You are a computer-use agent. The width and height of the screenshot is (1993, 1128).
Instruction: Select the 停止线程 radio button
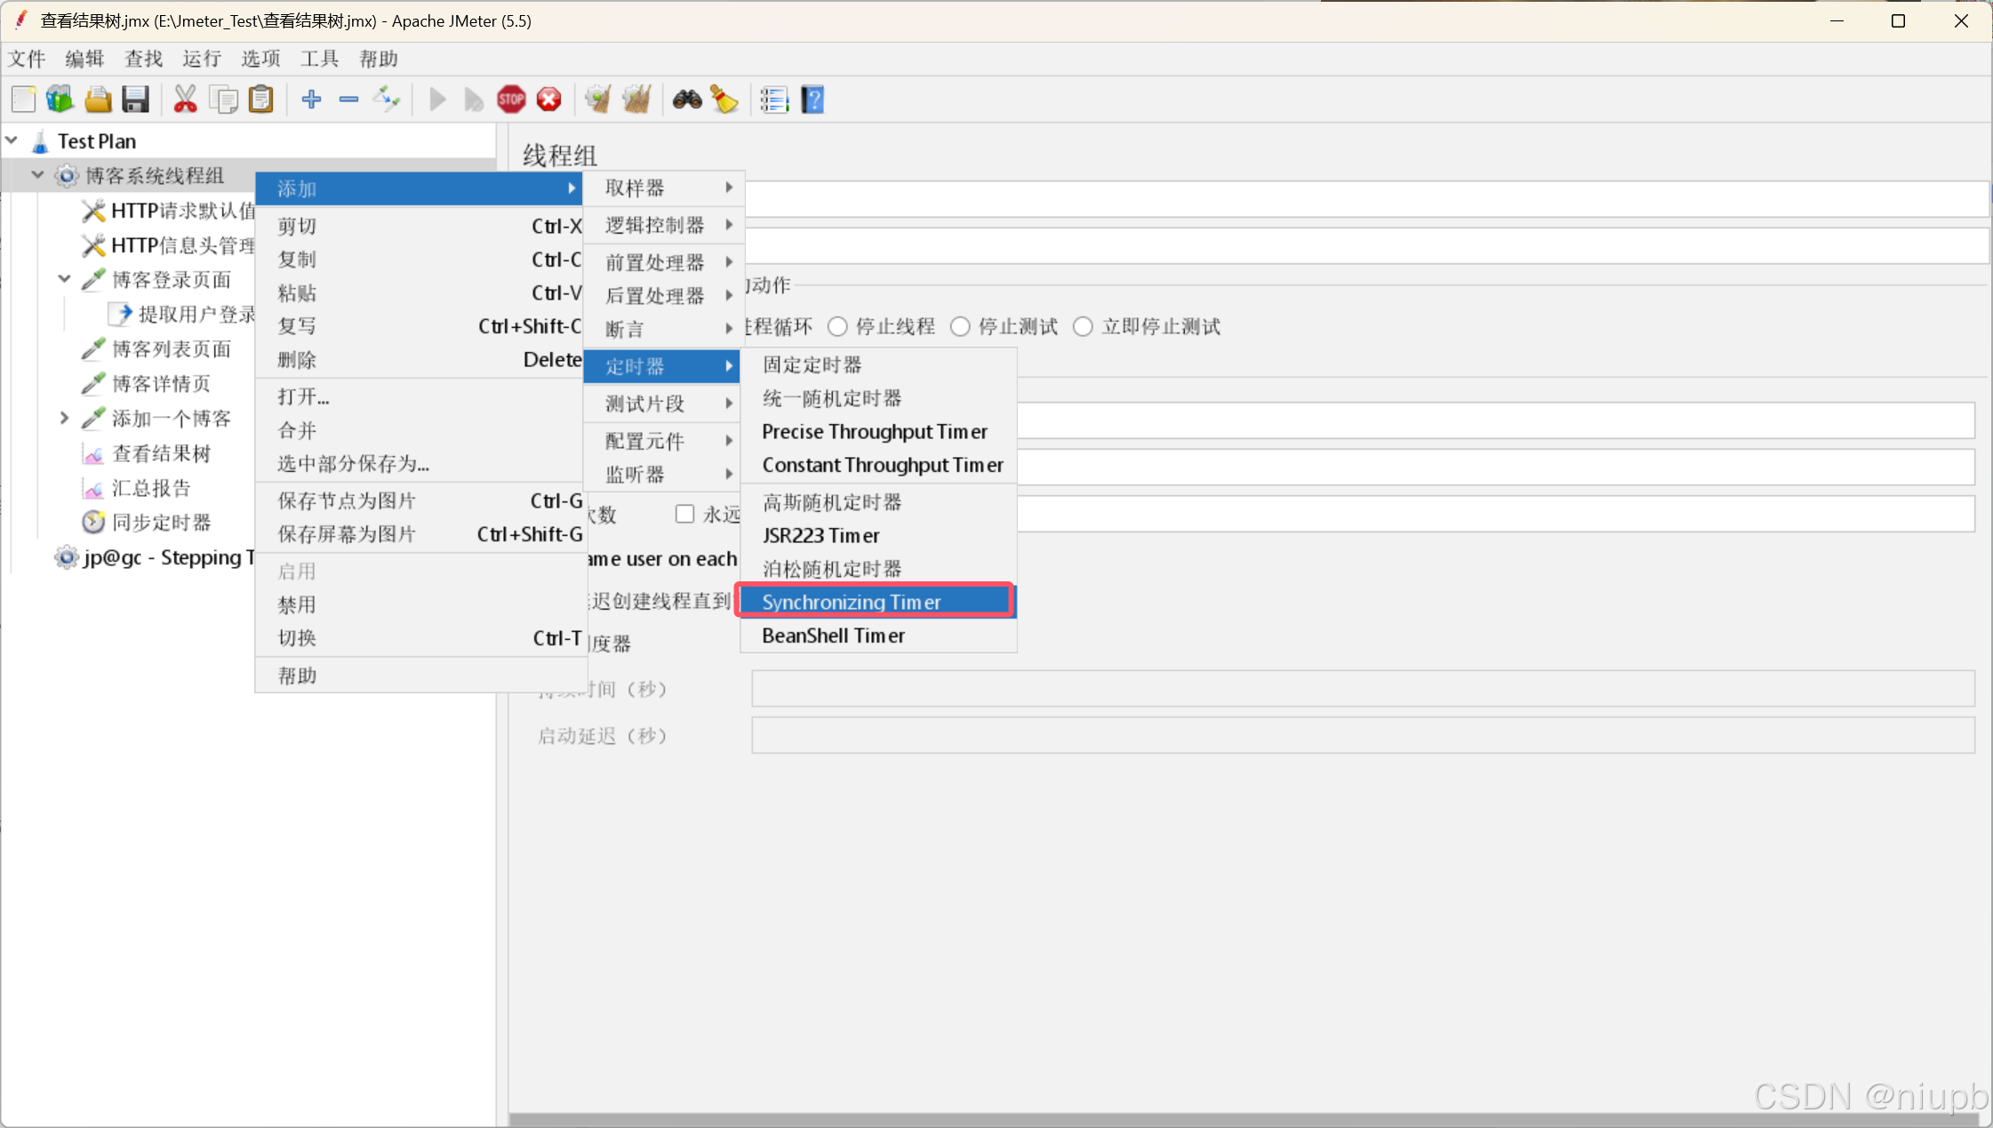coord(837,327)
